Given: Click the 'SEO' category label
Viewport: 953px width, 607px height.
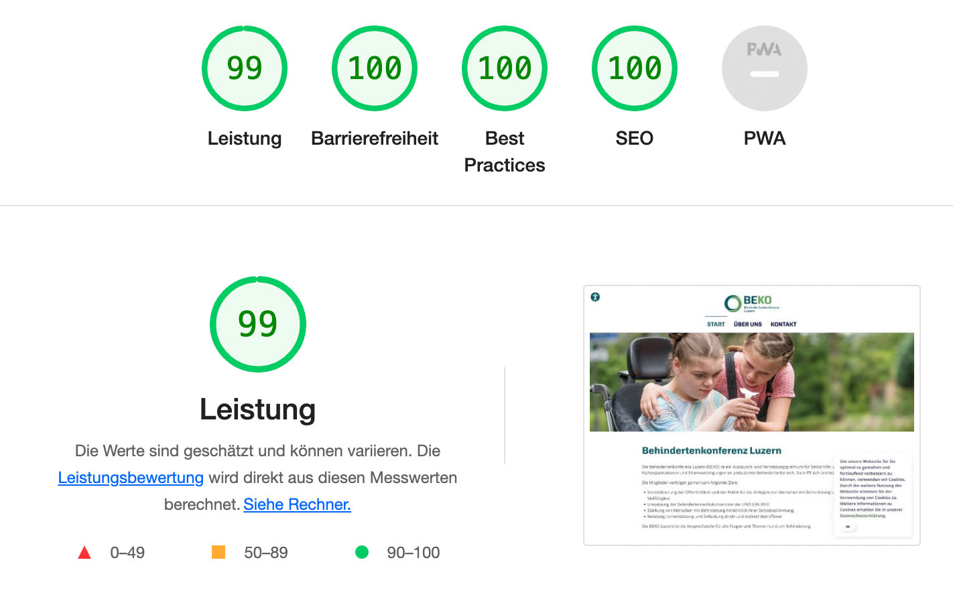Looking at the screenshot, I should 635,138.
